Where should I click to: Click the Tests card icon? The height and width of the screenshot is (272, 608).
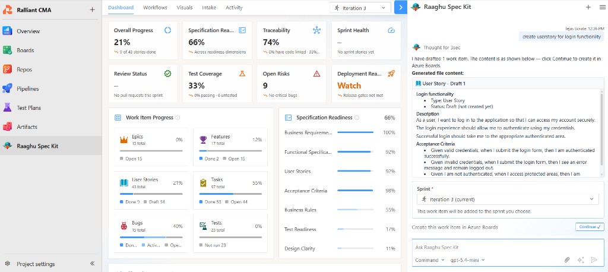203,226
